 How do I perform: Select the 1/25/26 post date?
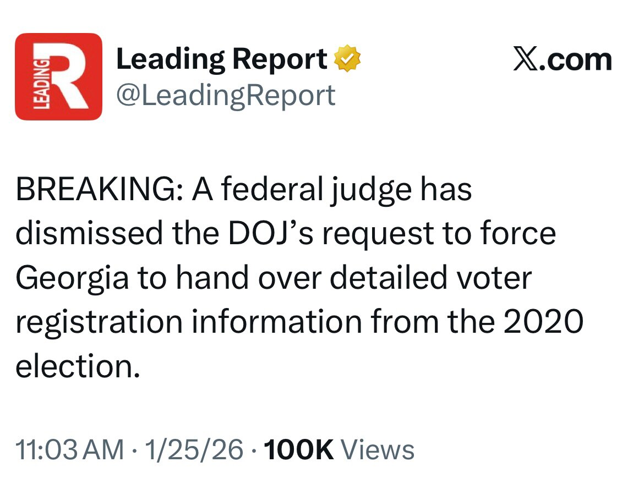(193, 450)
